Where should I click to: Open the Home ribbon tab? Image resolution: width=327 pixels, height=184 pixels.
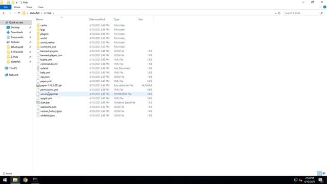click(17, 7)
